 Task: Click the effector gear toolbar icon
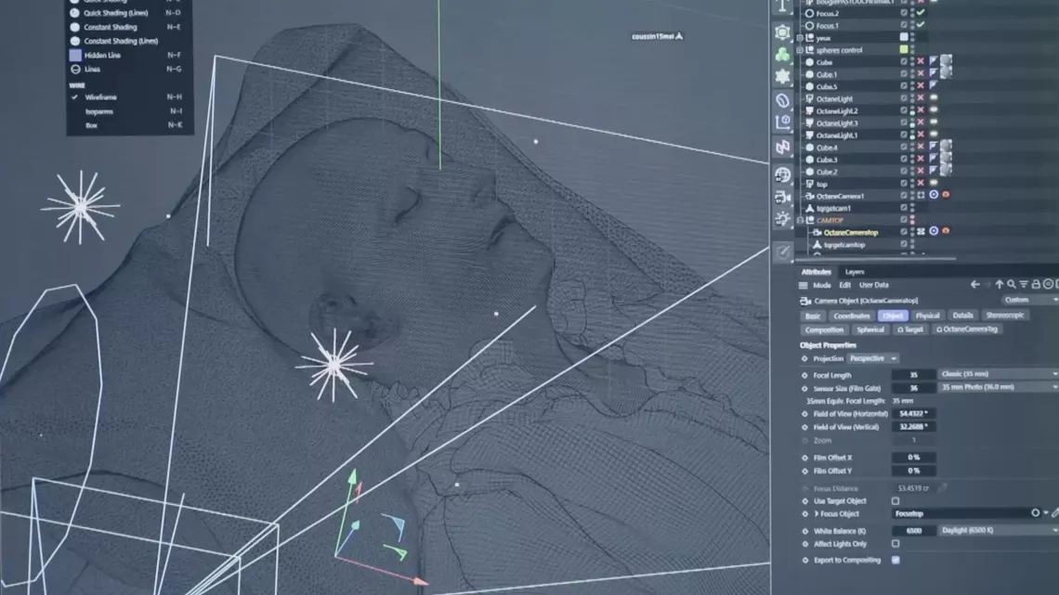(x=782, y=76)
